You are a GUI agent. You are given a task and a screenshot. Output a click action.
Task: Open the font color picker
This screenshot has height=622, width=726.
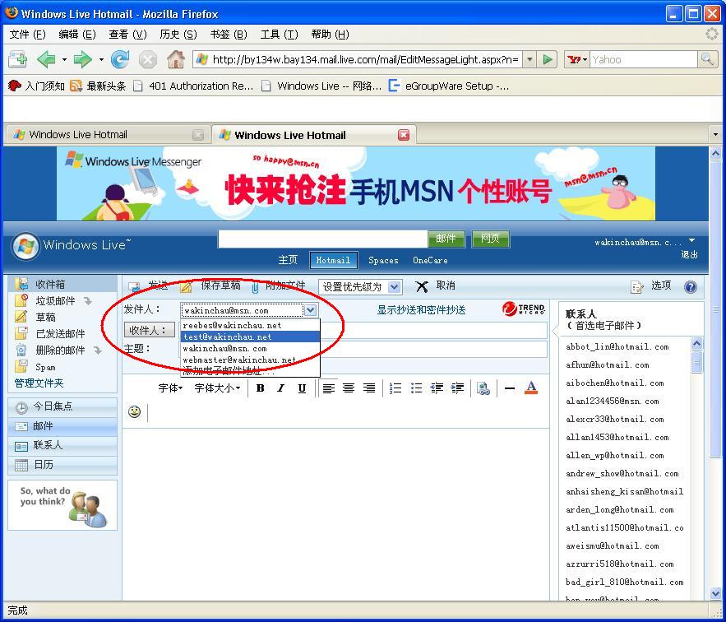pos(531,388)
